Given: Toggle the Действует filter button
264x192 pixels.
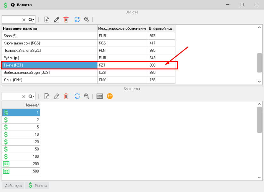Looking at the screenshot, I should tap(13, 185).
